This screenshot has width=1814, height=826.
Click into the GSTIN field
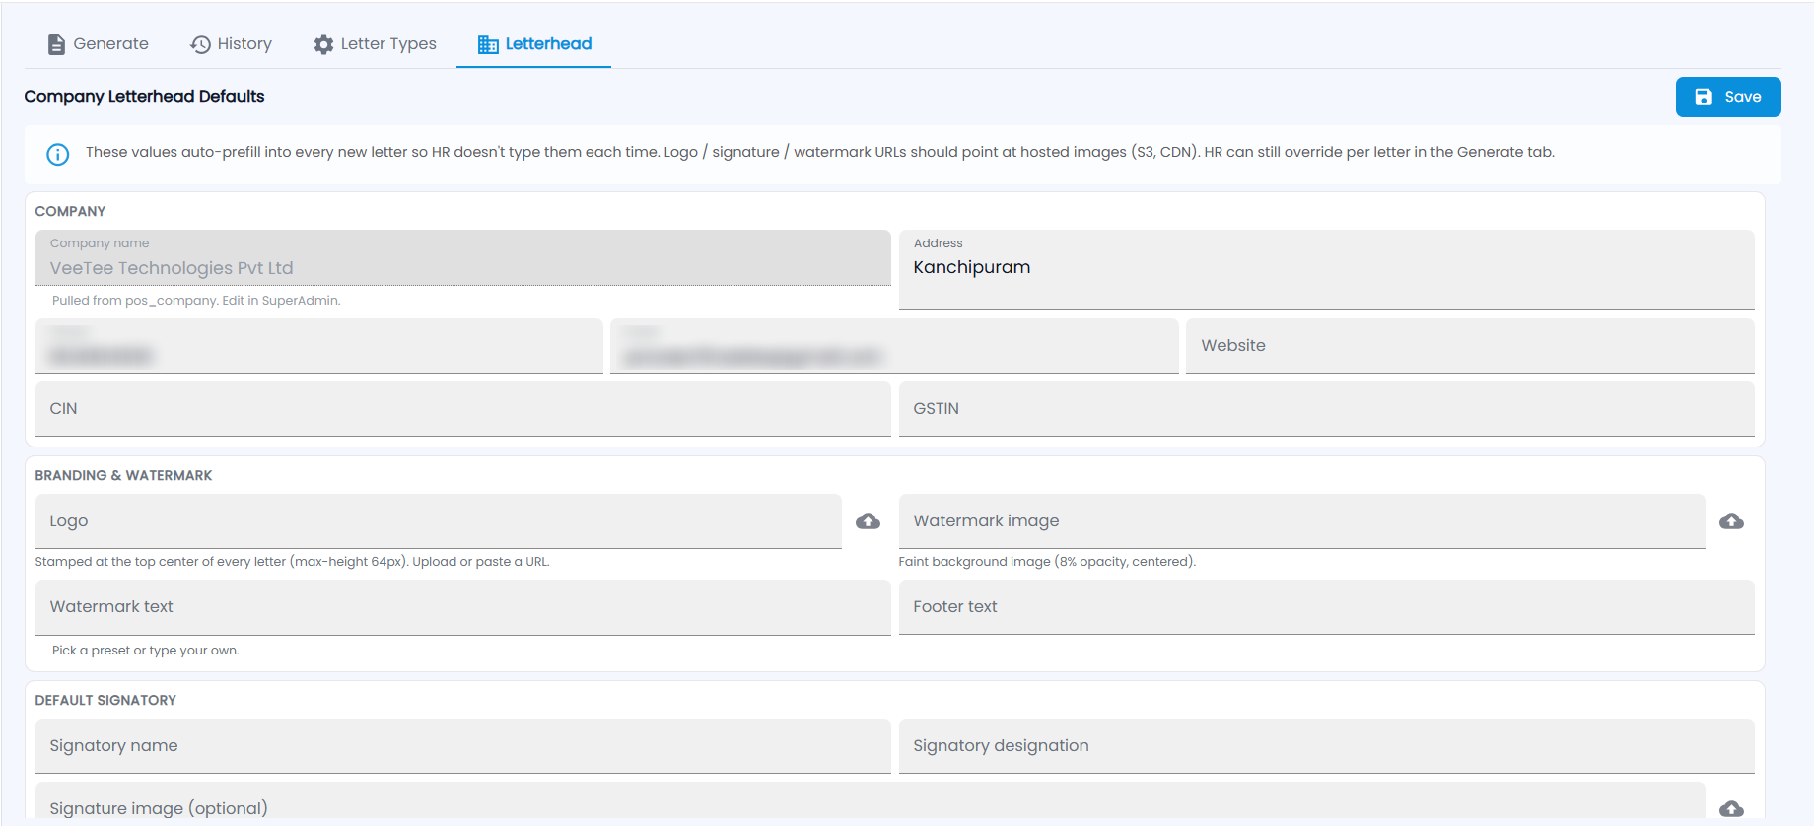[x=1327, y=409]
